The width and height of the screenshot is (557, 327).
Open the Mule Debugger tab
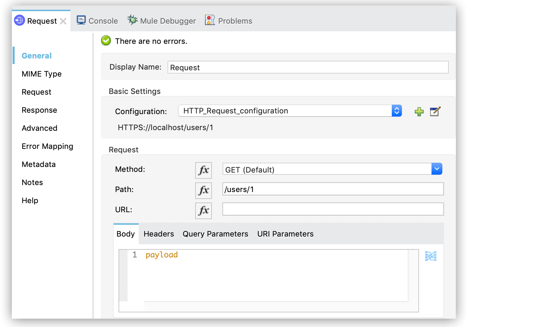[162, 21]
